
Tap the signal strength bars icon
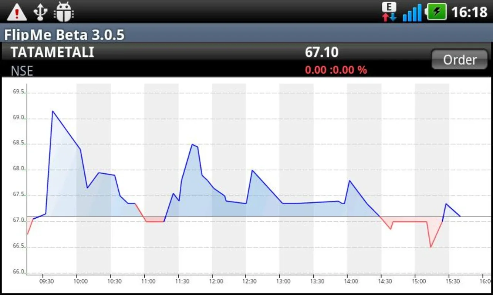click(x=412, y=13)
